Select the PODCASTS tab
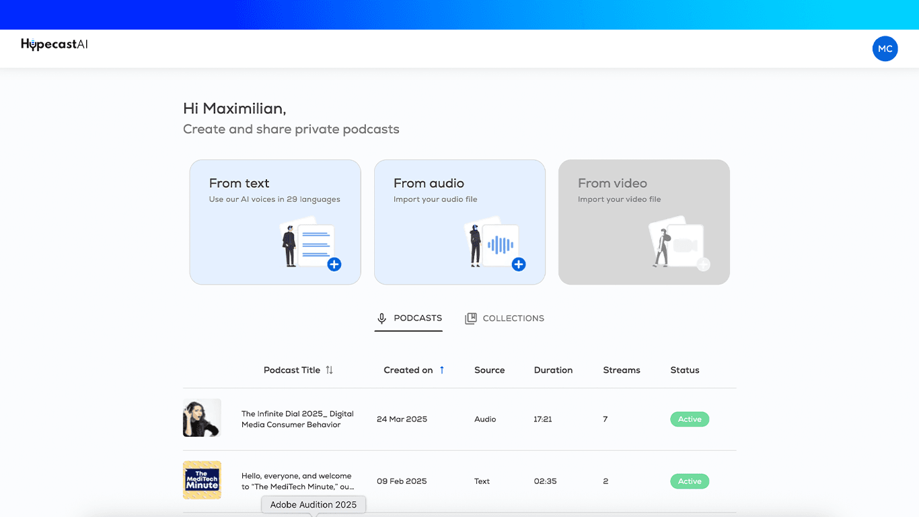This screenshot has height=517, width=919. tap(417, 318)
